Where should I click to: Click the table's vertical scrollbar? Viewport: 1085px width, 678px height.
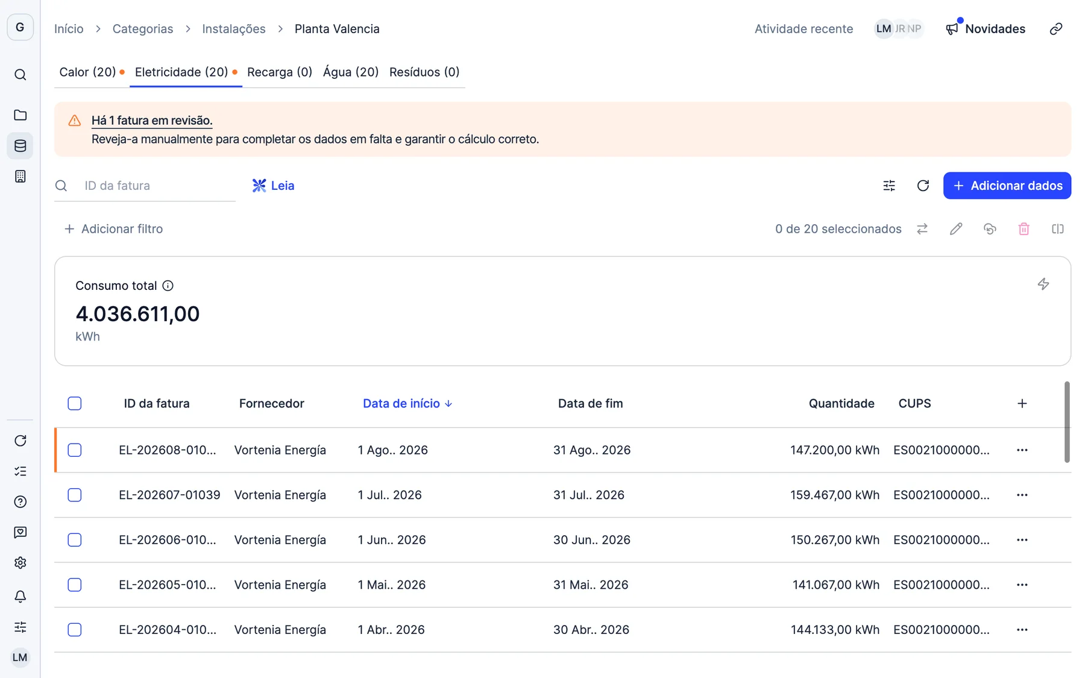click(x=1067, y=422)
